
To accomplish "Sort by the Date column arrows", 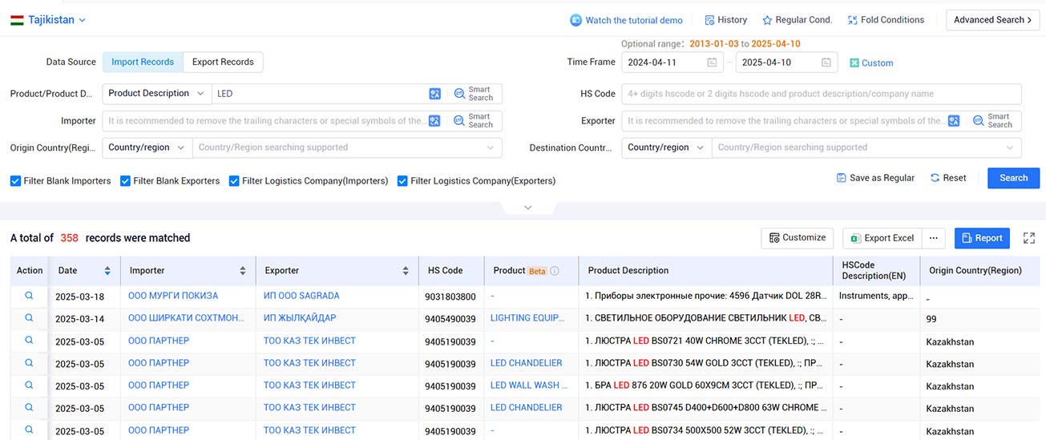I will 107,271.
